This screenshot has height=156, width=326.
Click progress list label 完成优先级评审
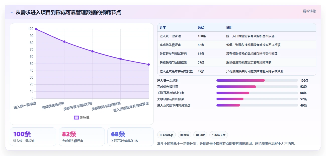(168, 87)
